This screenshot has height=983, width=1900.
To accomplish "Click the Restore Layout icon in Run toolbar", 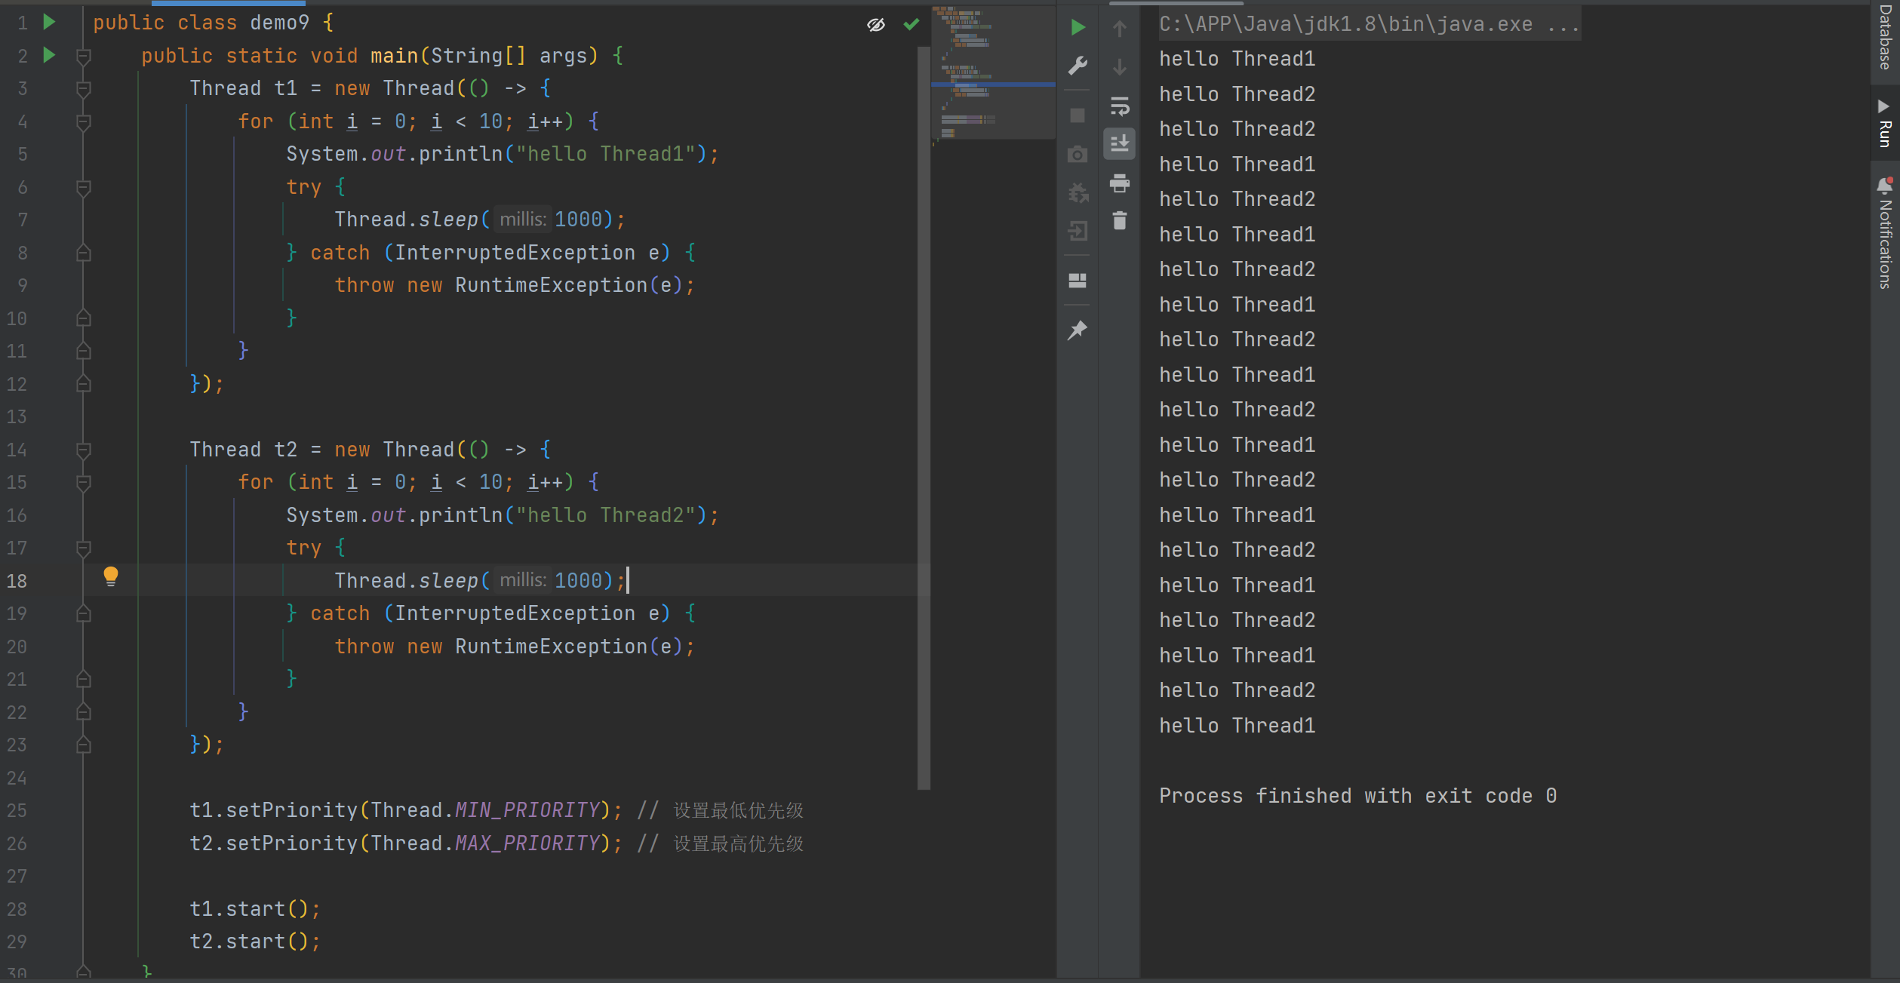I will click(x=1078, y=281).
